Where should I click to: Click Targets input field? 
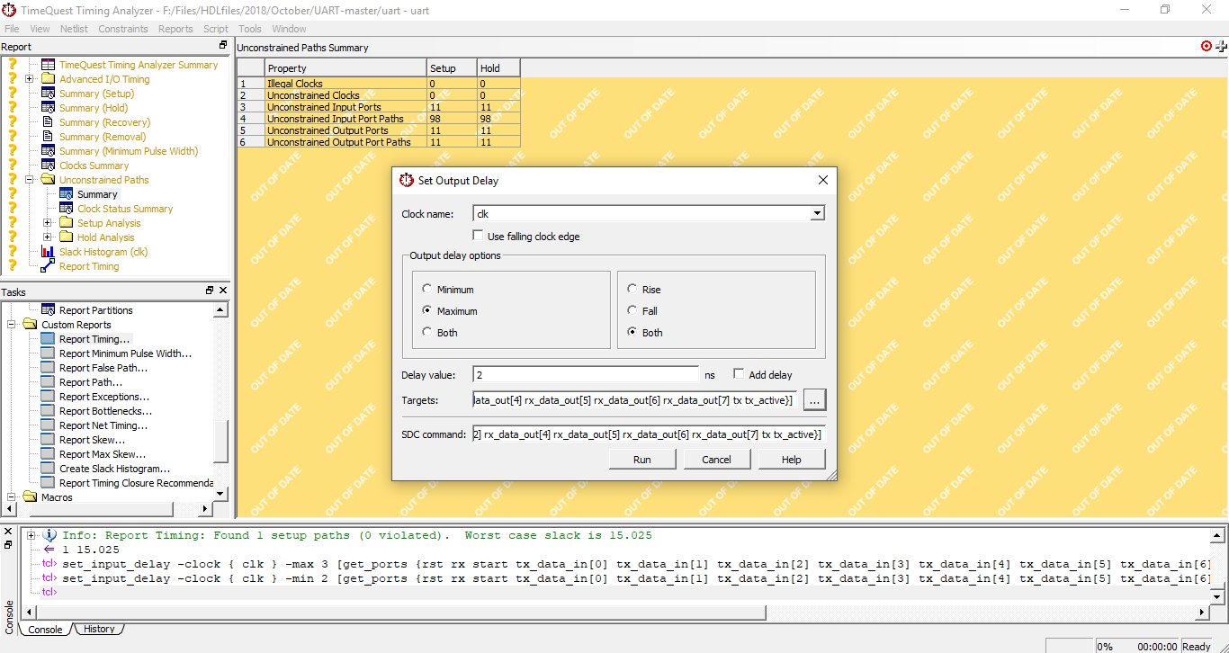tap(634, 400)
